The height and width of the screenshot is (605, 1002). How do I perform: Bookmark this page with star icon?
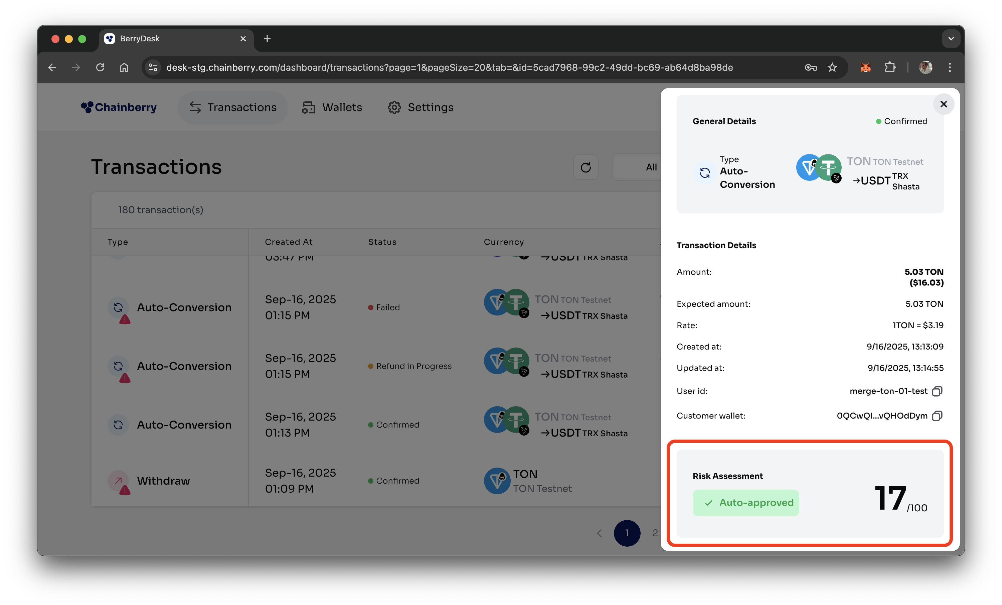coord(832,67)
